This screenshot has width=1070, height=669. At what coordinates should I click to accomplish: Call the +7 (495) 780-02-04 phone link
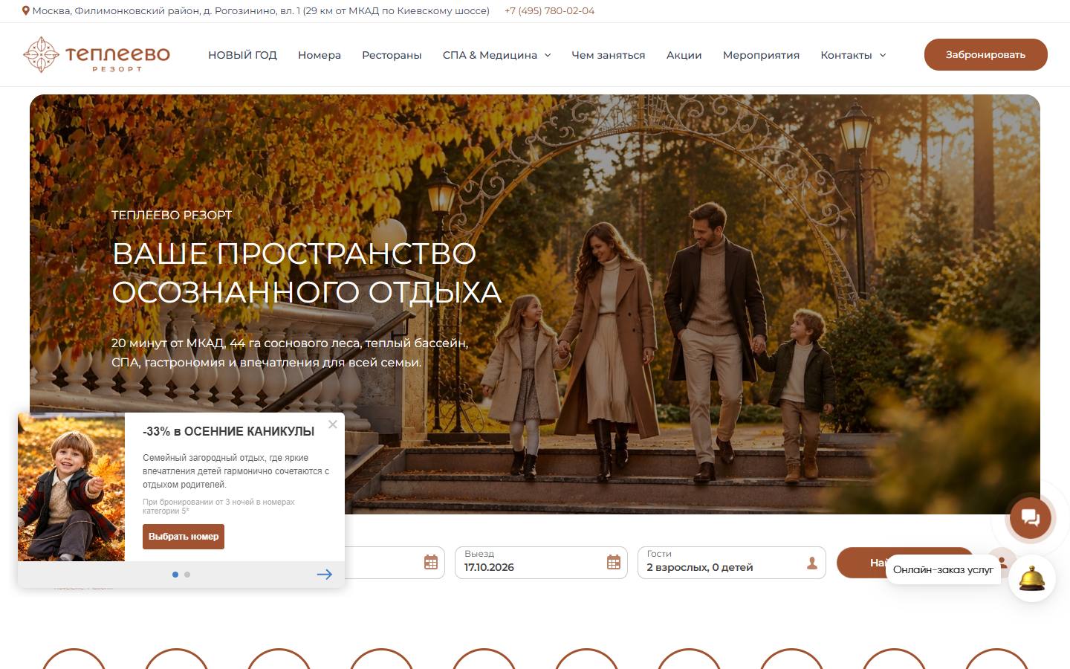(549, 11)
